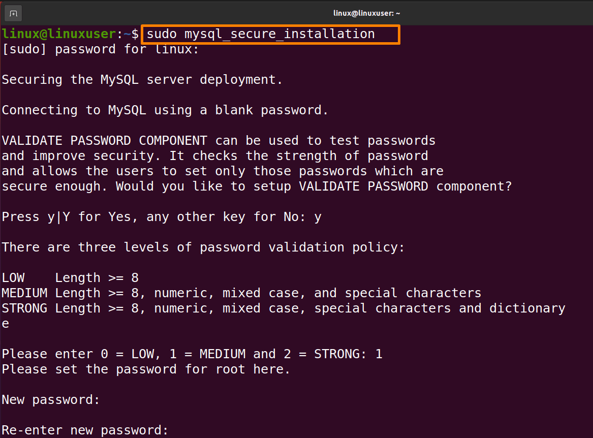Click the 'STRONG Length >= 8' policy line
The image size is (593, 438).
click(283, 308)
